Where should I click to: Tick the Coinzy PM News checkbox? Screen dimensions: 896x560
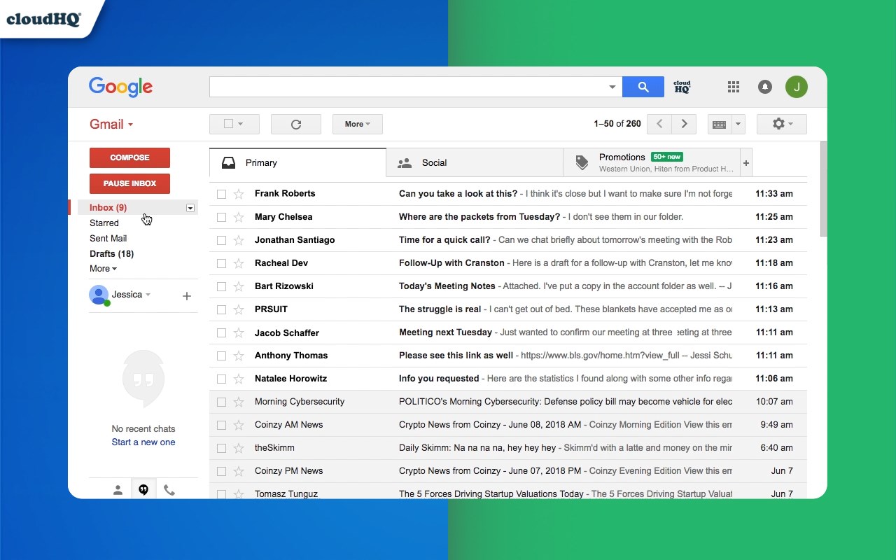[x=221, y=471]
